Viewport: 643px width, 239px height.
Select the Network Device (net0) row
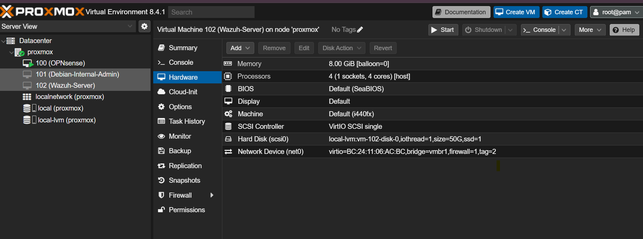click(270, 152)
